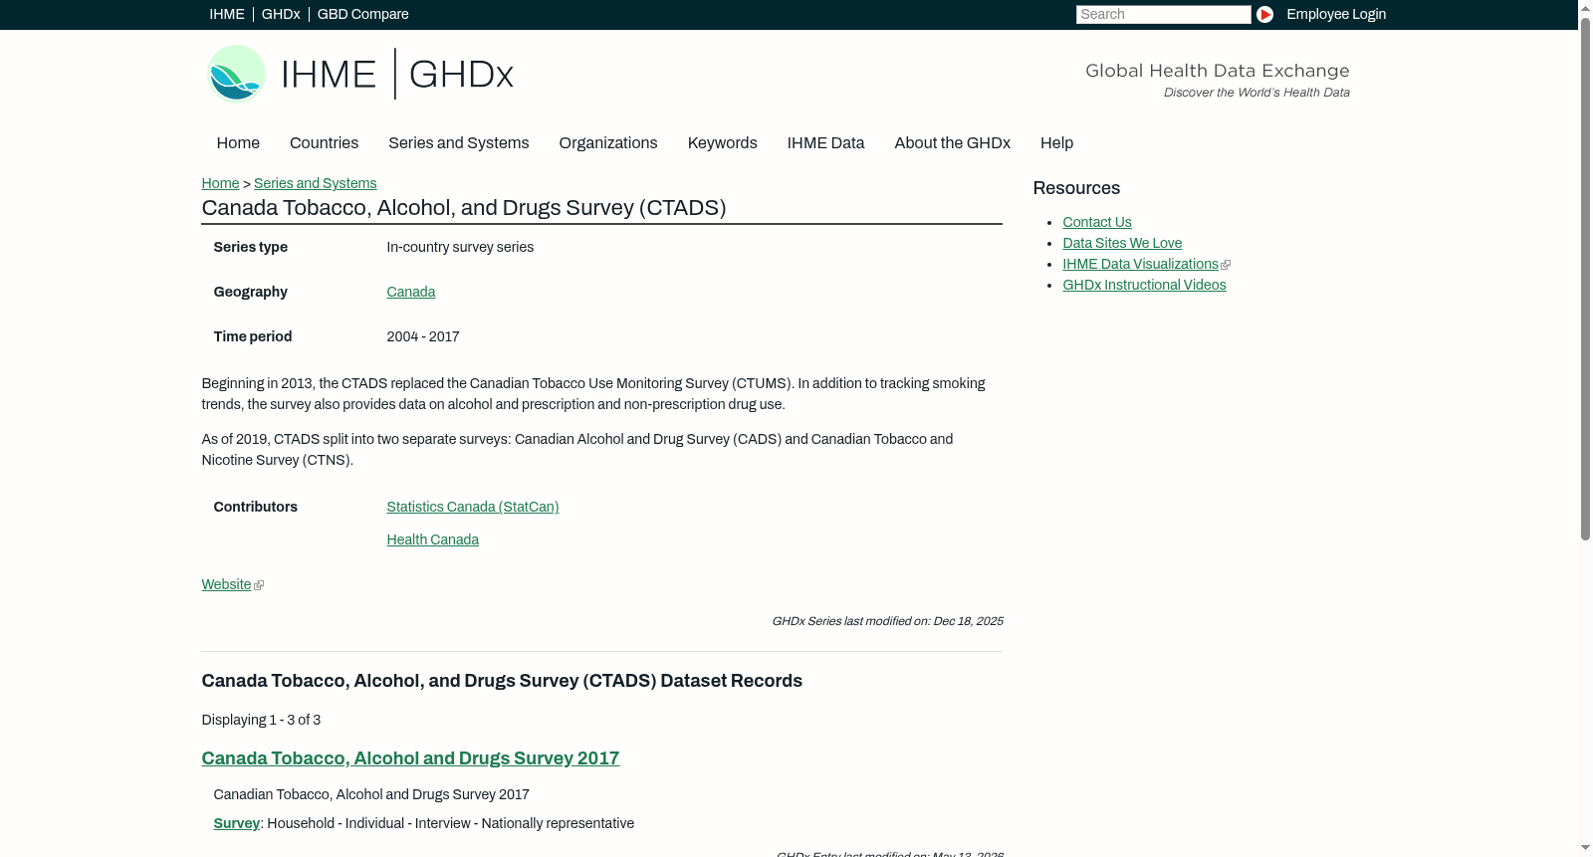Click 'In-country survey series' value text

[460, 247]
